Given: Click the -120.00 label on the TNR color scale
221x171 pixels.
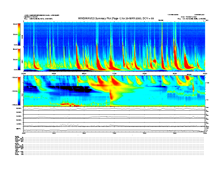Looking at the screenshot, I should tap(15, 77).
